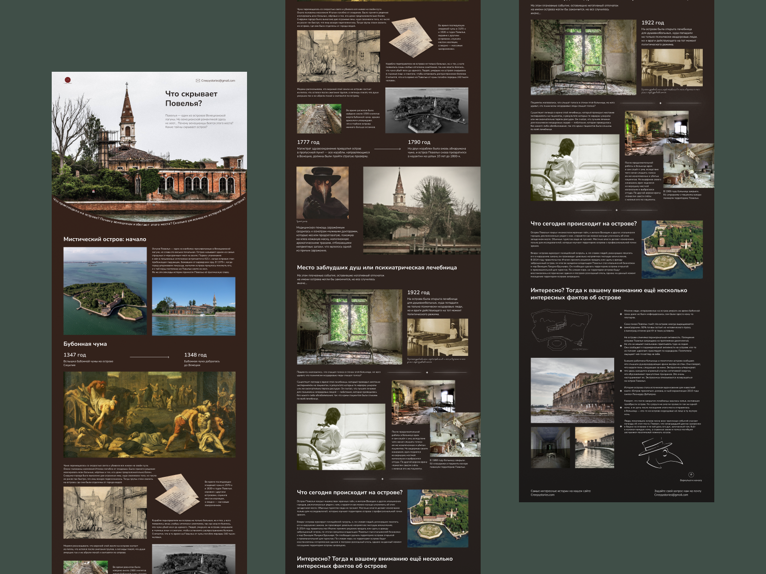Select the 'Бубонная чума' heading
This screenshot has width=766, height=574.
coord(85,344)
